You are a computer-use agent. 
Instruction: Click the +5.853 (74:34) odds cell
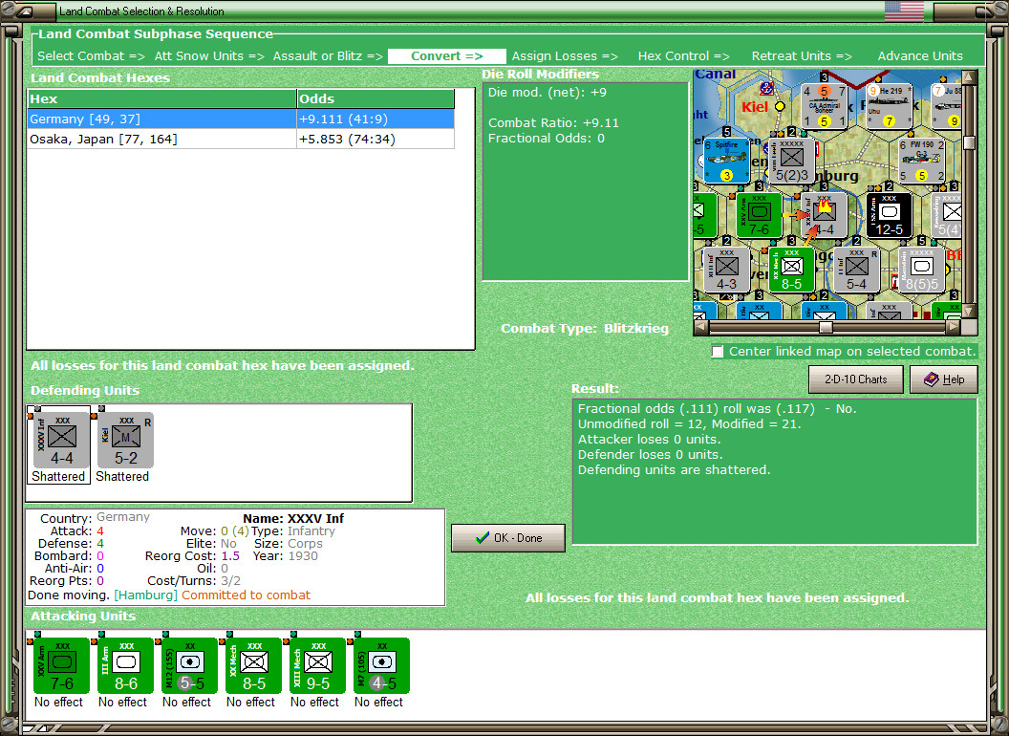coord(376,140)
